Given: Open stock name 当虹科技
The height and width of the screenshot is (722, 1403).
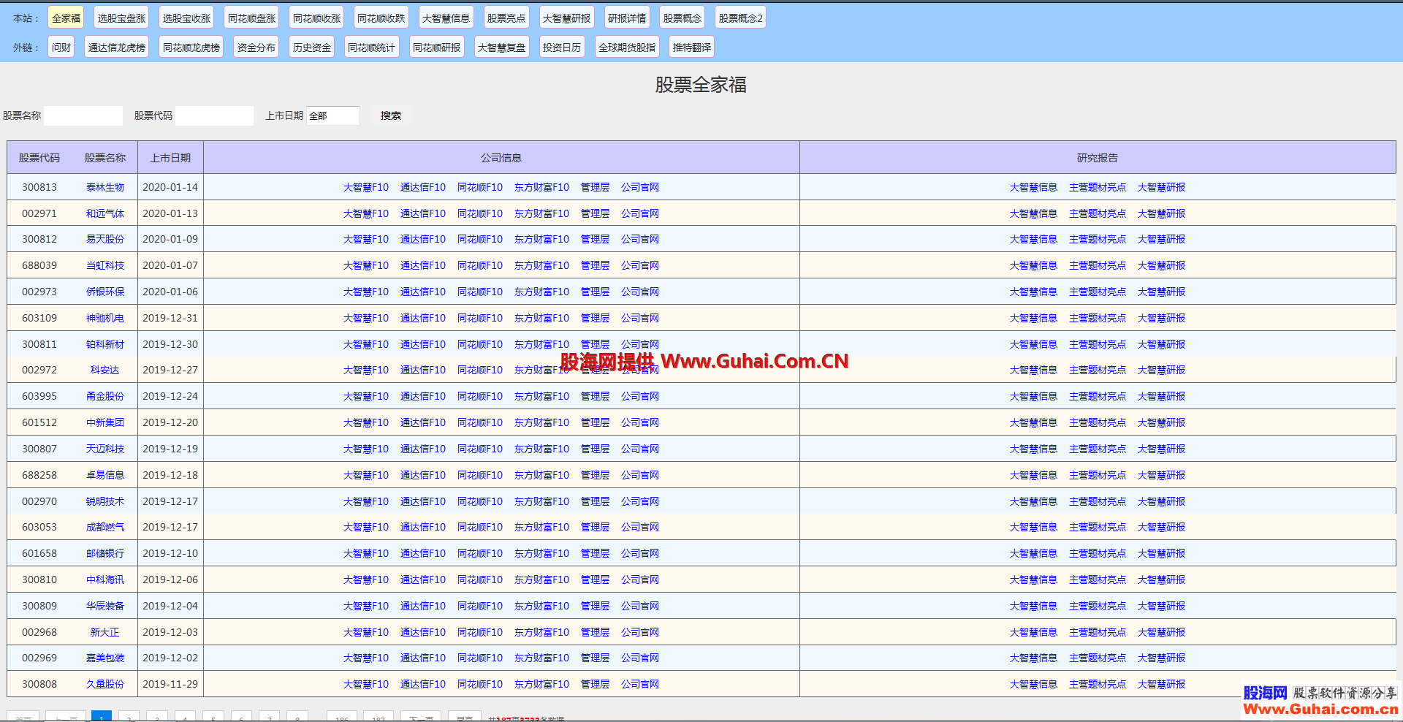Looking at the screenshot, I should click(x=105, y=265).
